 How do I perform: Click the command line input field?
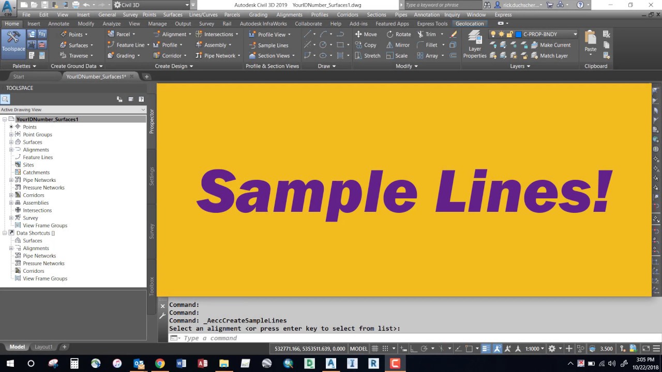(414, 338)
